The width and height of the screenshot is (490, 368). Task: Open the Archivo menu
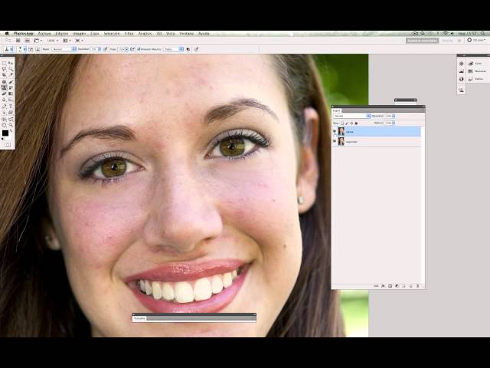pyautogui.click(x=44, y=34)
